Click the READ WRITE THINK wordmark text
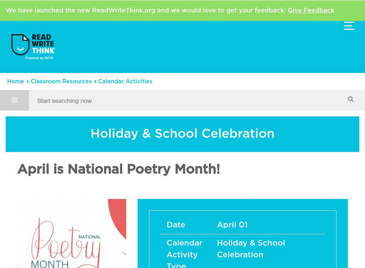Image resolution: width=365 pixels, height=268 pixels. click(x=43, y=45)
